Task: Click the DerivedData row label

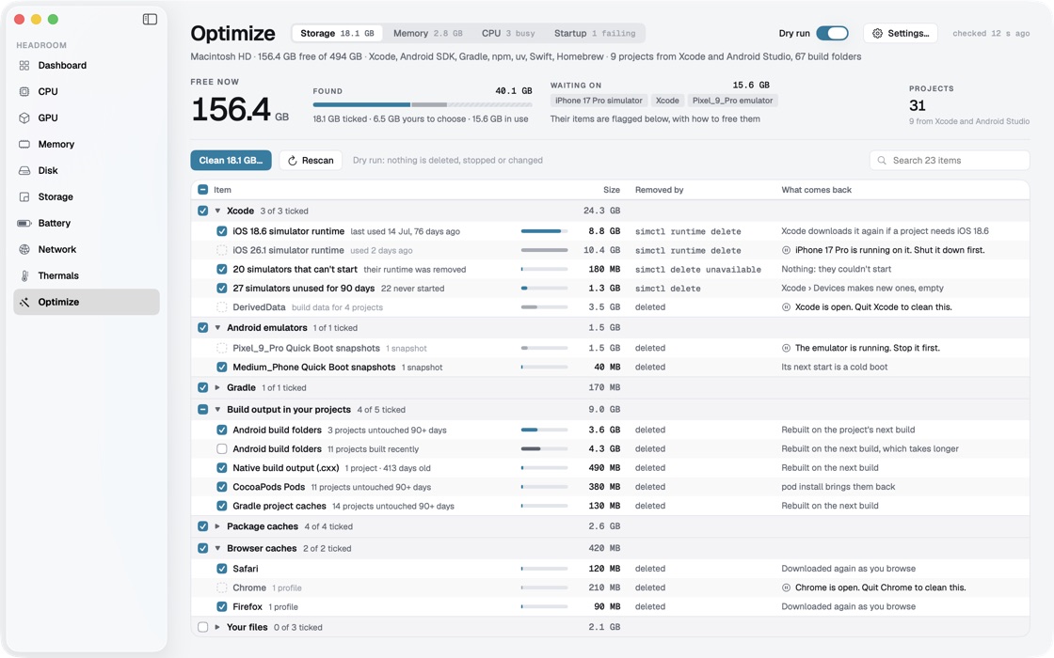Action: click(x=259, y=306)
